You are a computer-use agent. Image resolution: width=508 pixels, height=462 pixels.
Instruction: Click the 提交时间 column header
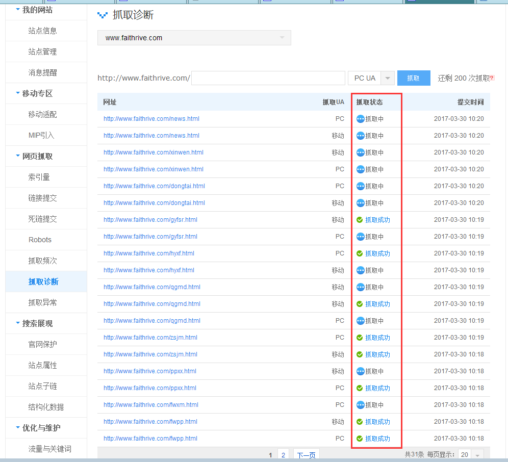tap(470, 102)
